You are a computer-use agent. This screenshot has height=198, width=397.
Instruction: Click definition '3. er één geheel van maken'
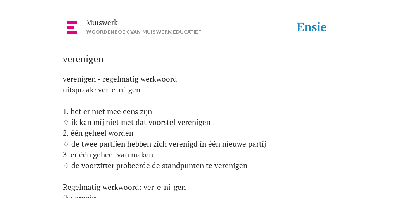pyautogui.click(x=108, y=155)
